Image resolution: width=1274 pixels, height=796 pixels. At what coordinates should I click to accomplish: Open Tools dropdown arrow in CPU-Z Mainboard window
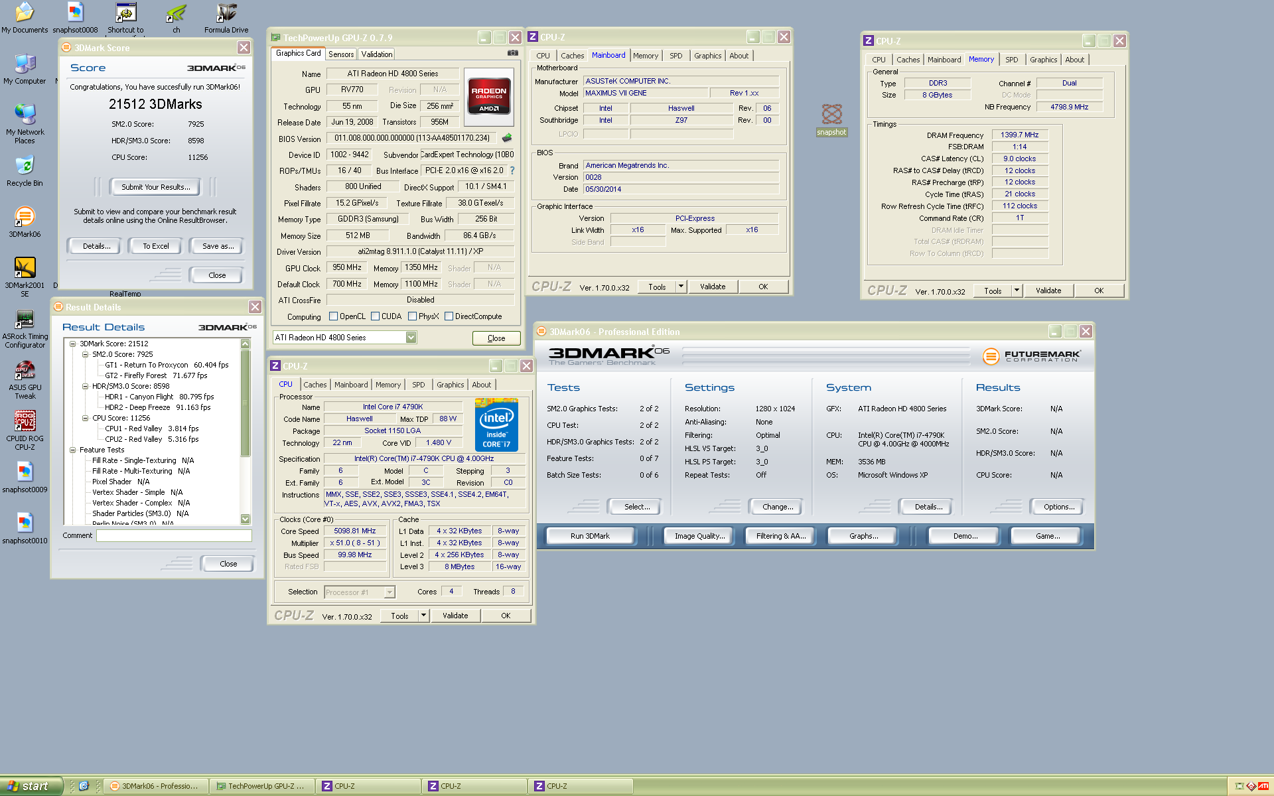click(x=681, y=287)
